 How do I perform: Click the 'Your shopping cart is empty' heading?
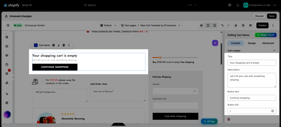[55, 56]
